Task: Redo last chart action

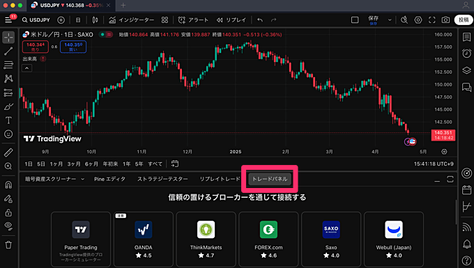Action: click(x=273, y=20)
